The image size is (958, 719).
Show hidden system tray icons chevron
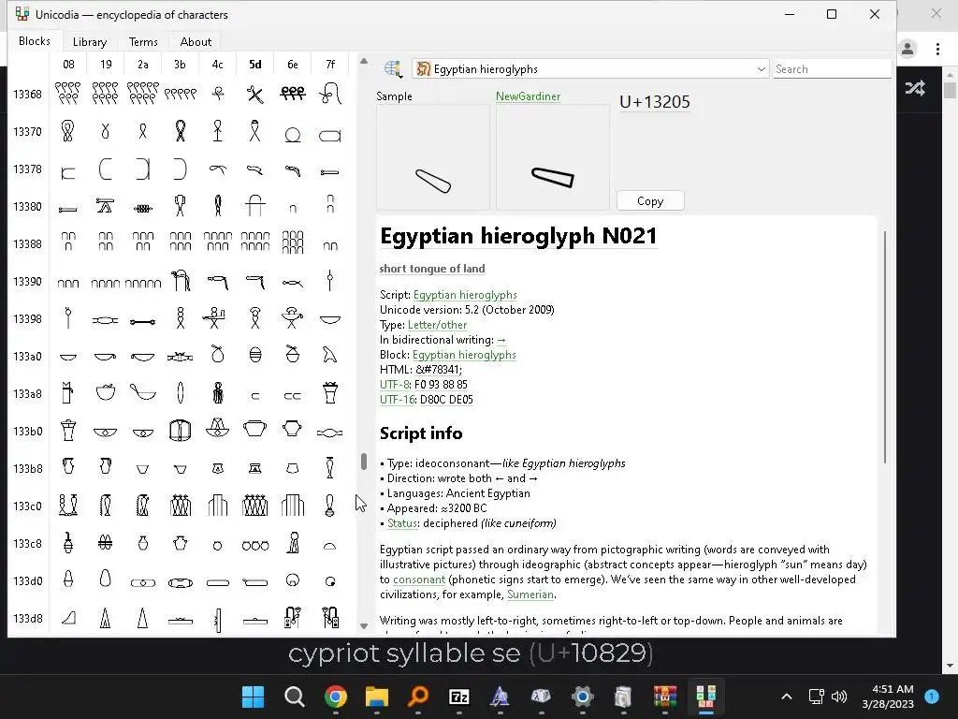click(786, 697)
